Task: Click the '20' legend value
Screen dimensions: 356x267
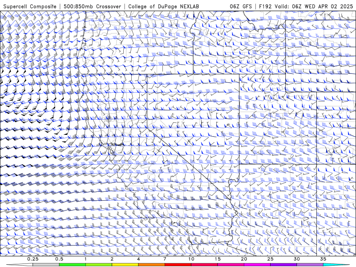Action: (x=244, y=259)
